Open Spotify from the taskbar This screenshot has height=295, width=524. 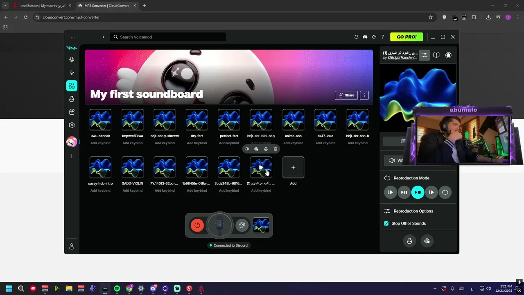click(117, 288)
